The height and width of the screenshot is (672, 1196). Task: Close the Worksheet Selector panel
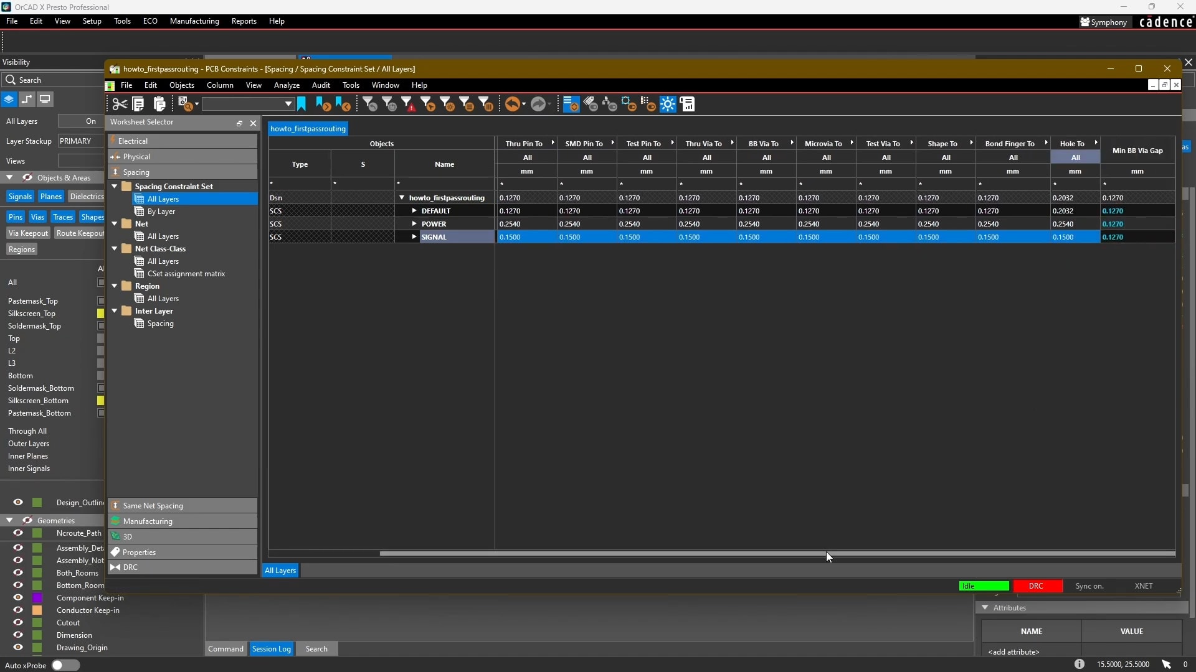click(253, 123)
